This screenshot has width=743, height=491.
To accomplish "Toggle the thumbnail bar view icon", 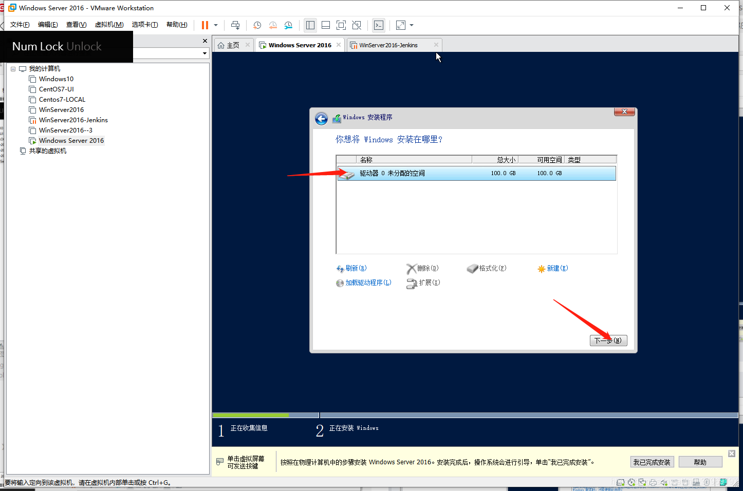I will (326, 25).
